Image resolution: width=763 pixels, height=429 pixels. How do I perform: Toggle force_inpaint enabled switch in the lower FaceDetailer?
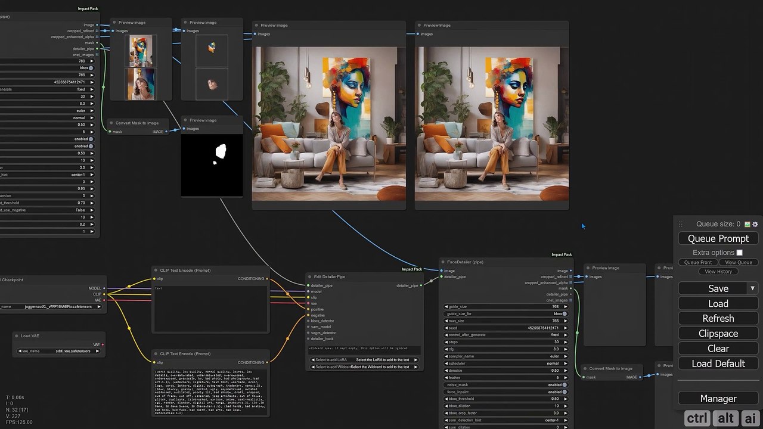tap(565, 392)
